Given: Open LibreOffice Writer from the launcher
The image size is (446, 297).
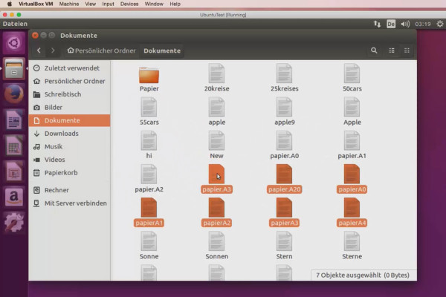Looking at the screenshot, I should (14, 120).
